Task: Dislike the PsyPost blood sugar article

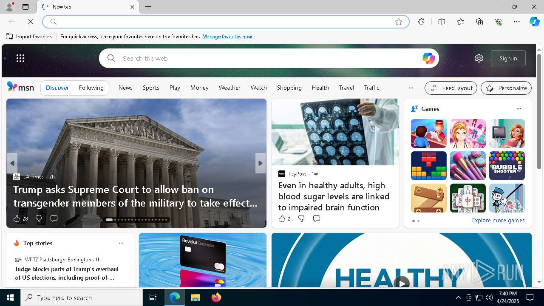Action: coord(301,218)
